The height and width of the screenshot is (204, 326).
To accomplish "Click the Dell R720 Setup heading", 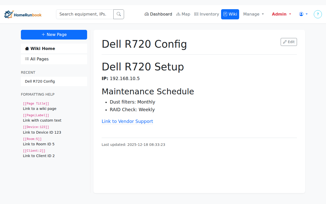I will pos(143,67).
